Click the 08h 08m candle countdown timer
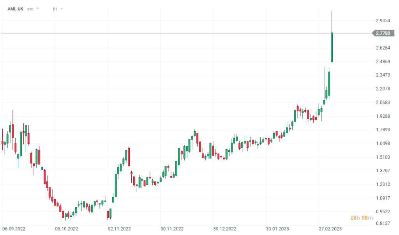399x235 pixels. point(361,218)
